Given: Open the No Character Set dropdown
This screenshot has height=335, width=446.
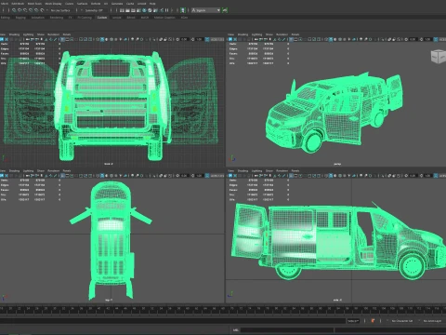Looking at the screenshot, I should (402, 321).
